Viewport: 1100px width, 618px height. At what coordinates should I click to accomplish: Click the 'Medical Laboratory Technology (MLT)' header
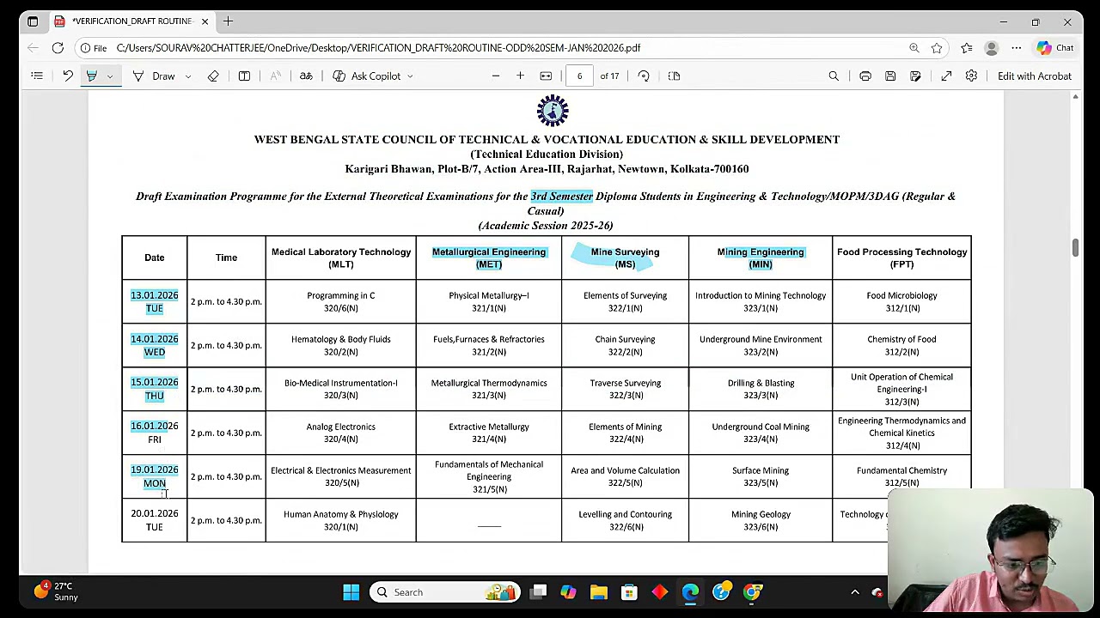click(x=341, y=258)
